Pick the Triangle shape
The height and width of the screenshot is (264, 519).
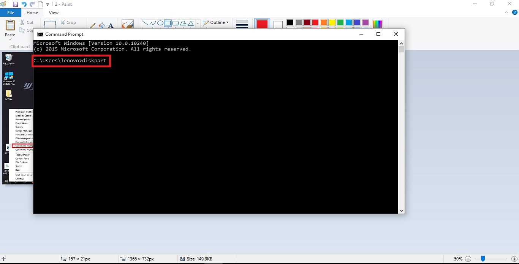(x=191, y=24)
